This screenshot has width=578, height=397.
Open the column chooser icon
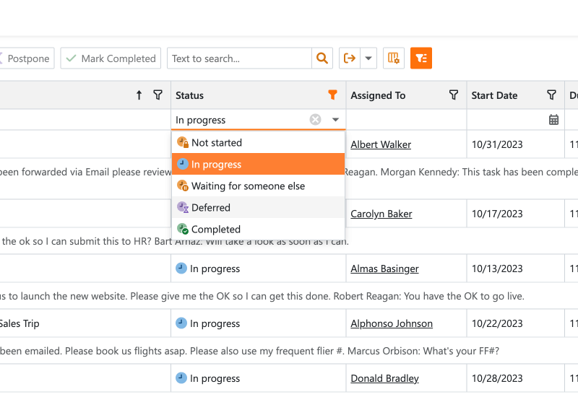393,58
